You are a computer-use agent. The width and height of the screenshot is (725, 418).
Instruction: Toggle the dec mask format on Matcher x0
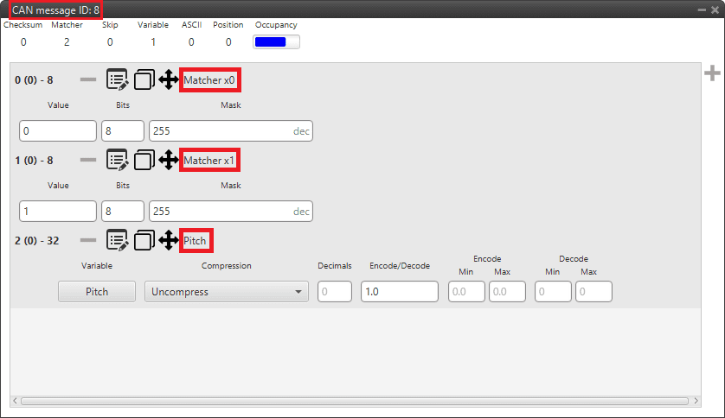pos(301,131)
